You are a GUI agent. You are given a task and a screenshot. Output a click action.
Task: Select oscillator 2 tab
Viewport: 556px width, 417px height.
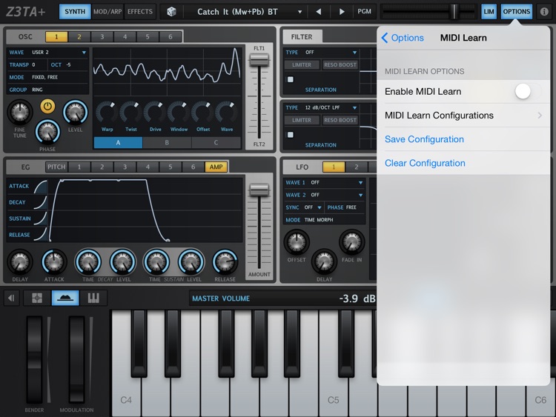click(x=79, y=36)
